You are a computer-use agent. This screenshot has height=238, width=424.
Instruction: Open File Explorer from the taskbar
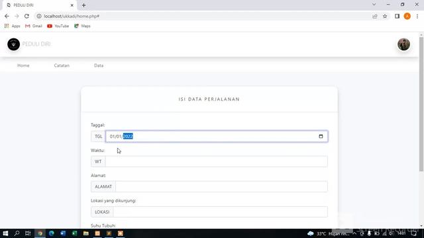86,233
